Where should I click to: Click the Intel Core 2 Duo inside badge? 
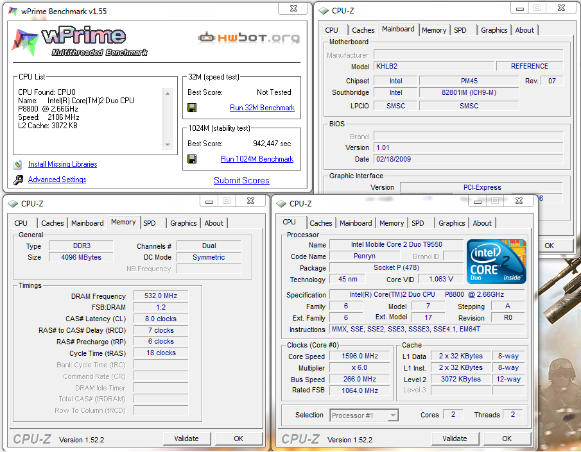click(496, 262)
